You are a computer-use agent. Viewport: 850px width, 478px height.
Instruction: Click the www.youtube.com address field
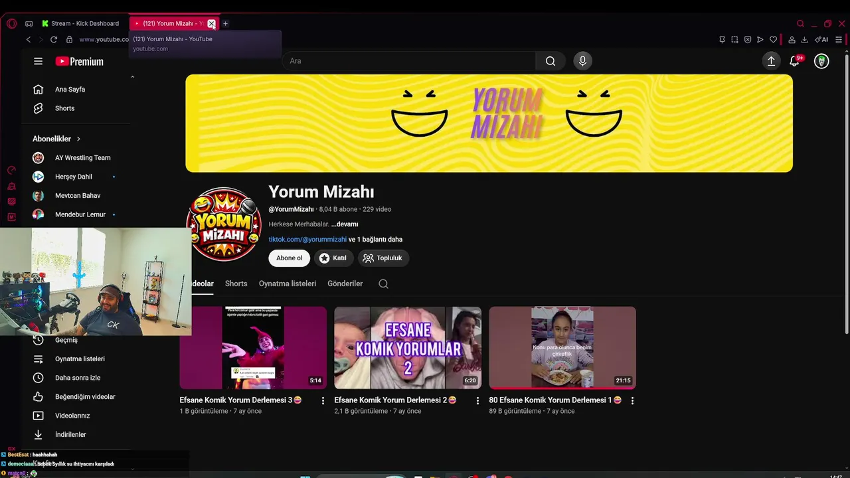pyautogui.click(x=104, y=39)
